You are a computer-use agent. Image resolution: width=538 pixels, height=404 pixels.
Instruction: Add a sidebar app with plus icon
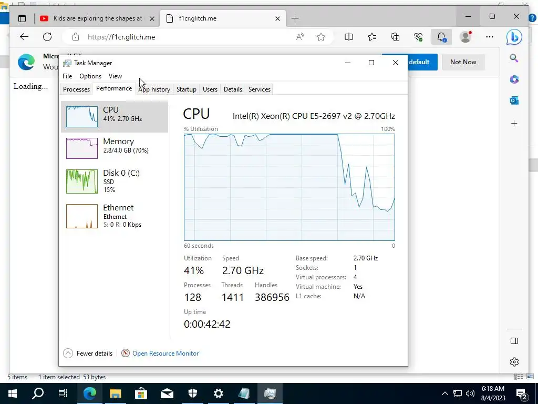514,123
